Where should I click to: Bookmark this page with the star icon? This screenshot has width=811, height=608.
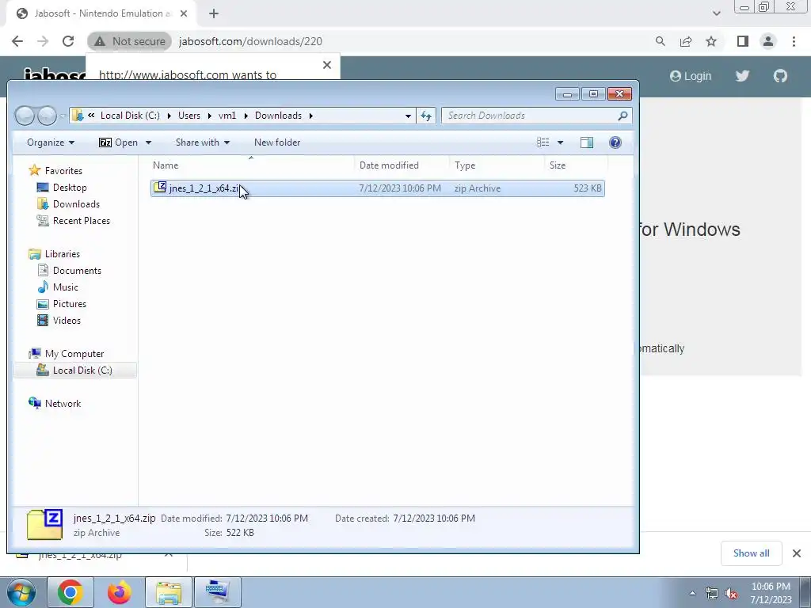tap(711, 41)
